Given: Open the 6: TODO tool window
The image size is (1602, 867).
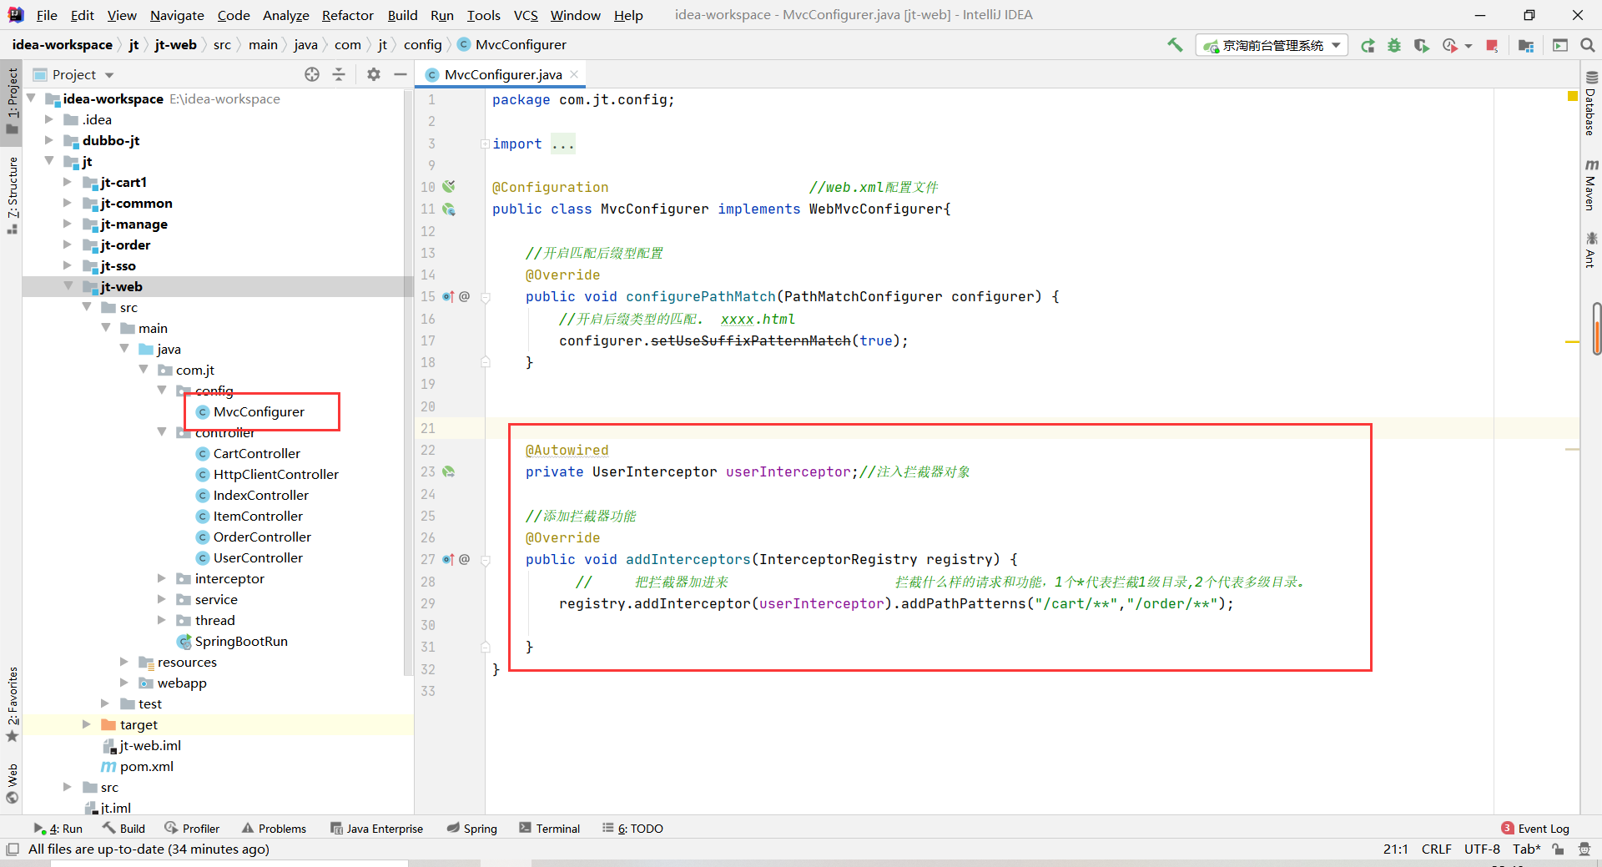Looking at the screenshot, I should tap(633, 828).
